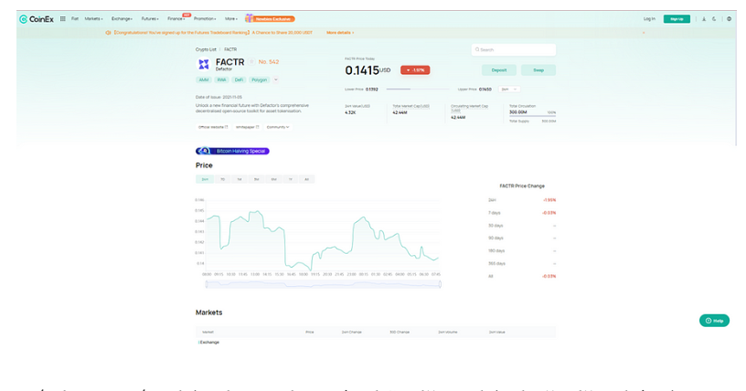This screenshot has width=746, height=391.
Task: Select the Polygon tag
Action: click(260, 79)
